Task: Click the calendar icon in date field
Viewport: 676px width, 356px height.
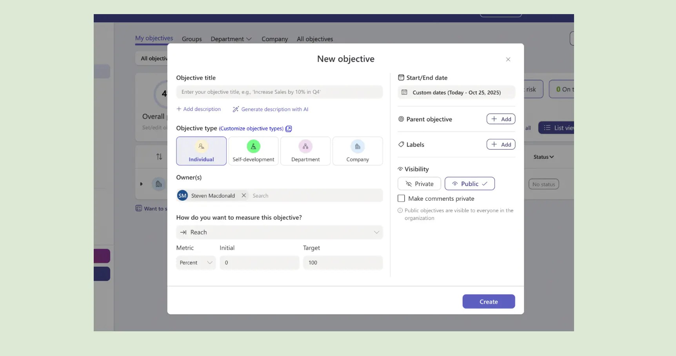Action: coord(404,93)
